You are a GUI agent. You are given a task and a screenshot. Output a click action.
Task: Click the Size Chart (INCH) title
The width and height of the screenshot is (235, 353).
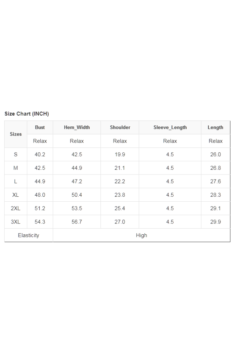coord(27,114)
